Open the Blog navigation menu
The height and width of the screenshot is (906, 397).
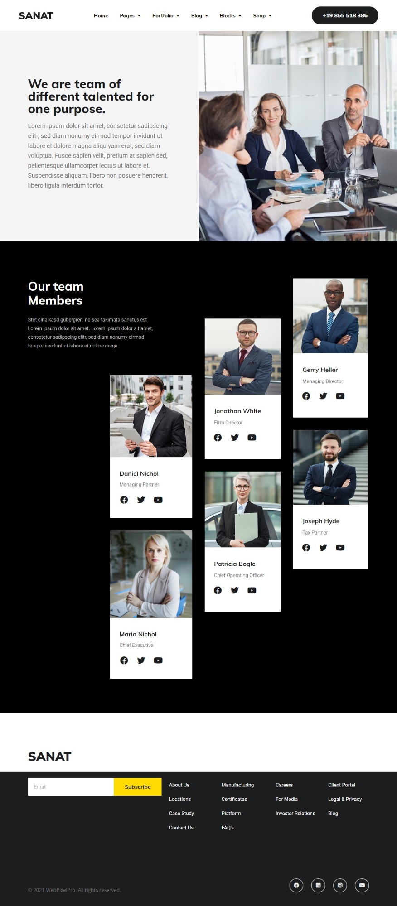[199, 16]
